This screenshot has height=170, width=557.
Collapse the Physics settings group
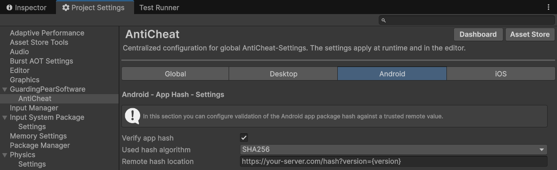(x=5, y=155)
